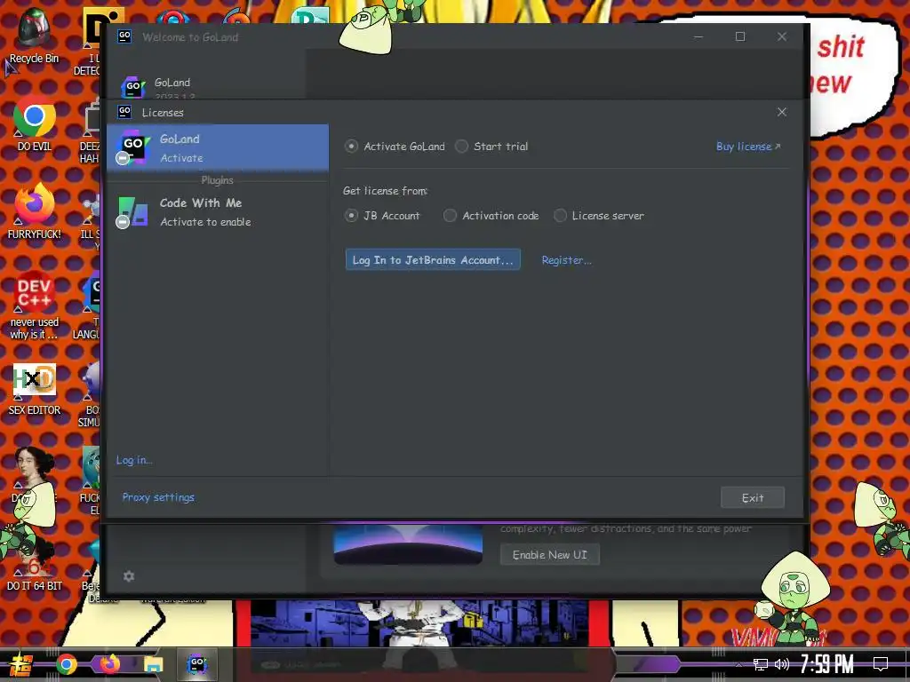This screenshot has width=910, height=682.
Task: Open the Recycle Bin desktop icon
Action: coord(34,36)
